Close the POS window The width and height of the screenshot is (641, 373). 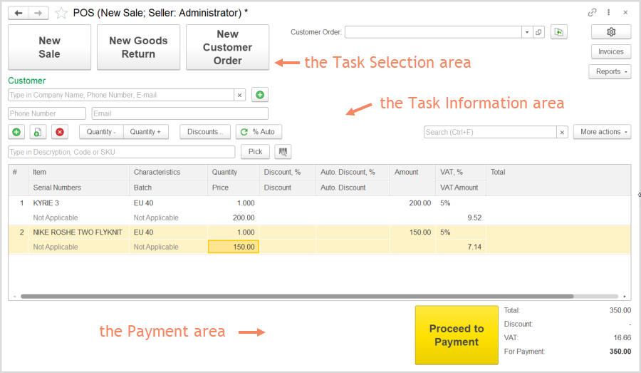click(x=625, y=13)
